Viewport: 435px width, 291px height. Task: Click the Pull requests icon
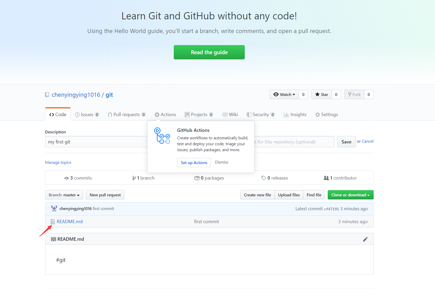click(110, 115)
